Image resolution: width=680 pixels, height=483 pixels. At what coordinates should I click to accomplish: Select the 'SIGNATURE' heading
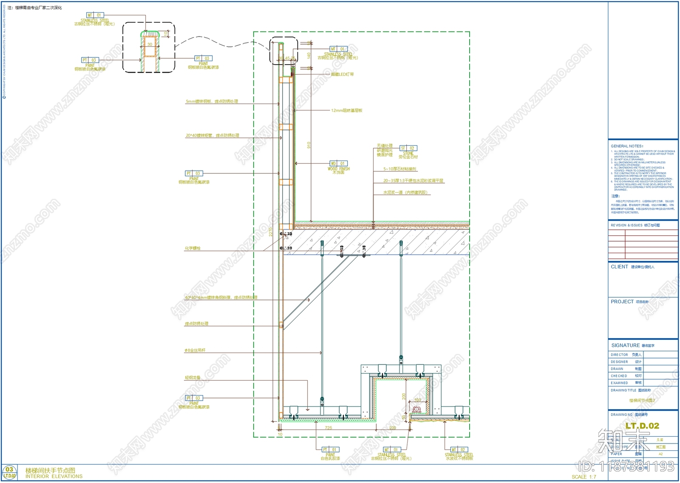(626, 345)
